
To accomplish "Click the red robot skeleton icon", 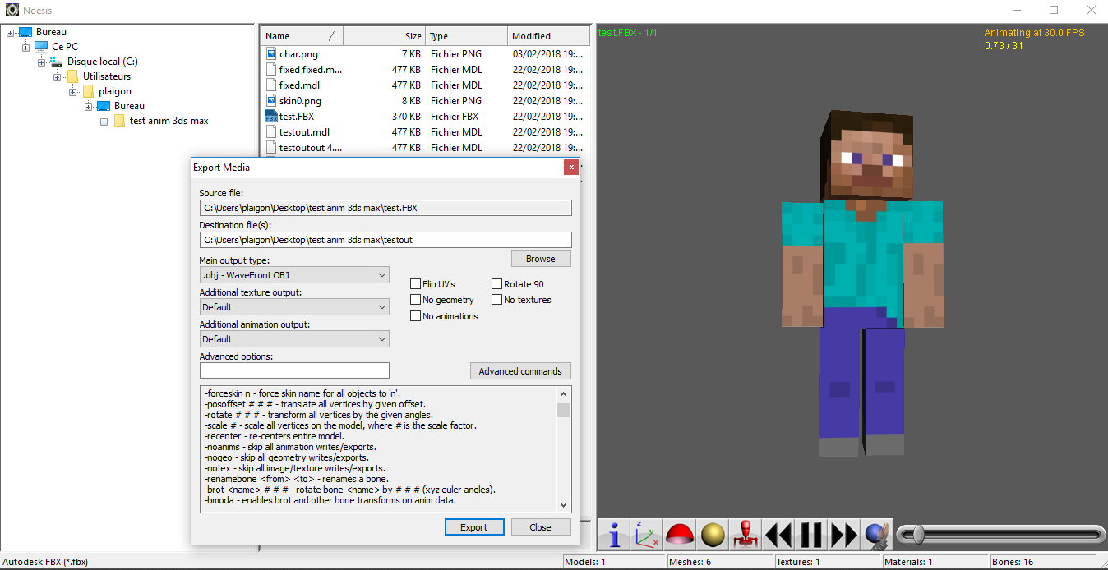I will tap(746, 535).
